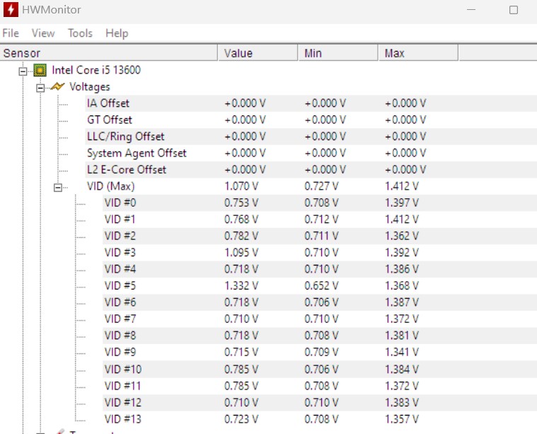Click the IA Offset current value +0.000 V
537x434 pixels.
click(x=246, y=103)
